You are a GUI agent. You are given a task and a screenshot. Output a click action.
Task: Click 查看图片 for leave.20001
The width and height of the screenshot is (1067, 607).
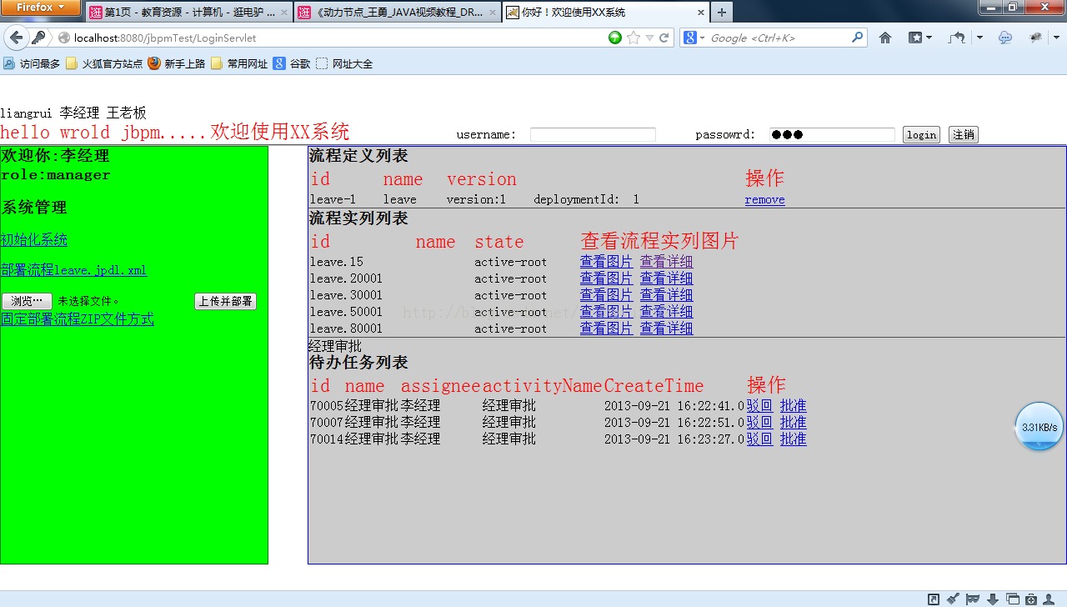[606, 278]
